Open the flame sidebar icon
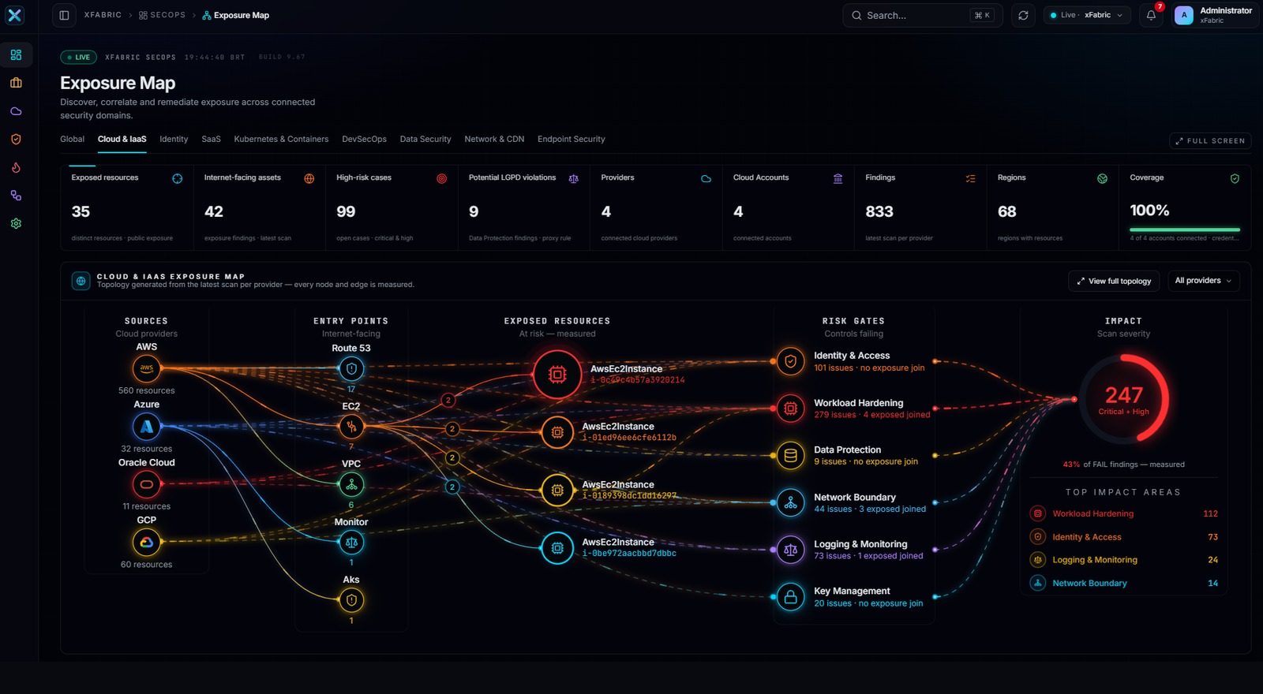Viewport: 1263px width, 694px height. pos(16,167)
